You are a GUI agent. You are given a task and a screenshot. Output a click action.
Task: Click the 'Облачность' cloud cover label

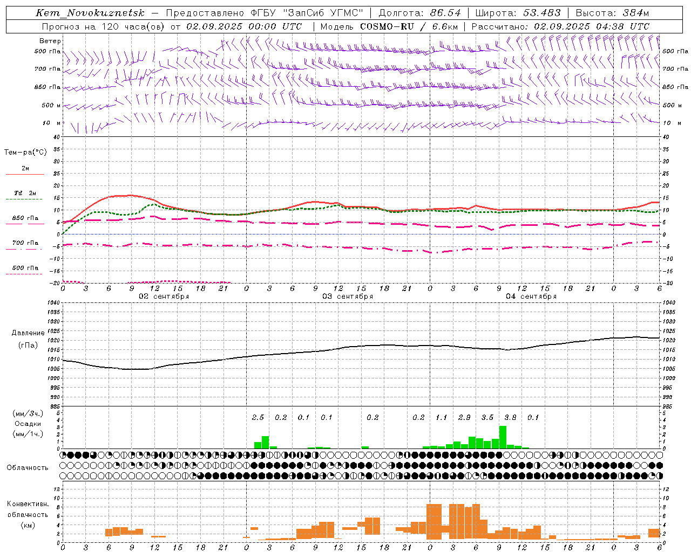[x=28, y=467]
